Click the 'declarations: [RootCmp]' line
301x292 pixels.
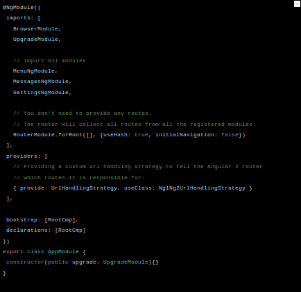(46, 230)
